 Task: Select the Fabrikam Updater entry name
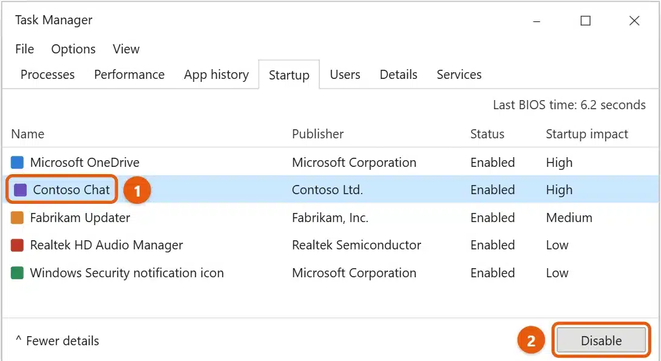(x=80, y=218)
